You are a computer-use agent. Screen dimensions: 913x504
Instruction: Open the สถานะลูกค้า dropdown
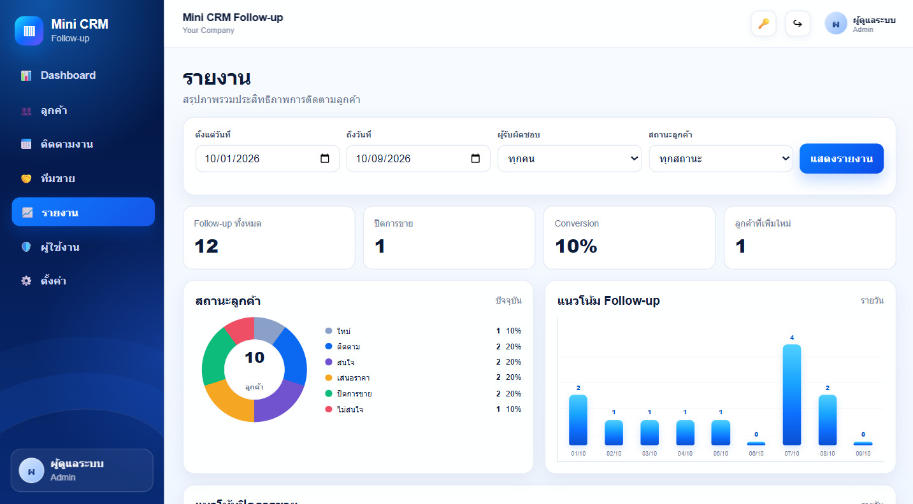click(x=721, y=158)
